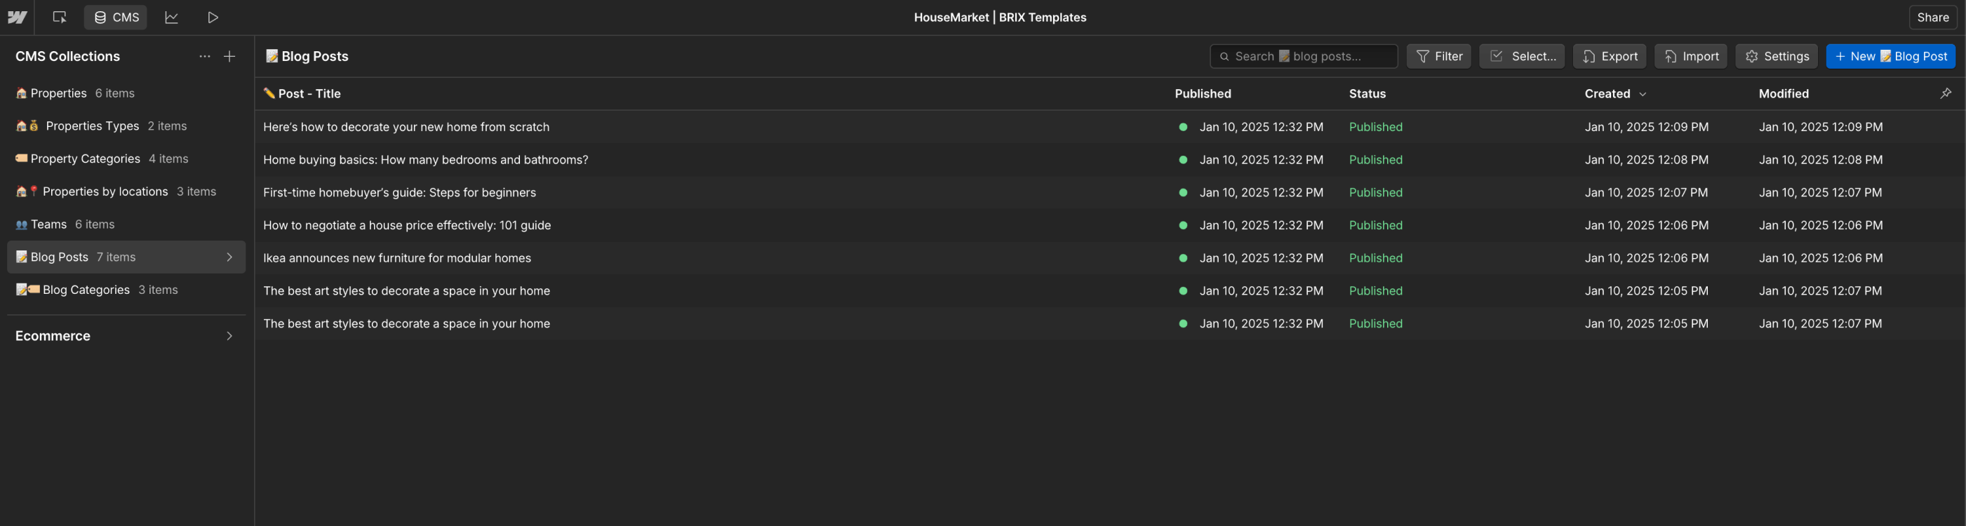Open CMS Collections three-dot options
The height and width of the screenshot is (526, 1966).
click(x=205, y=56)
